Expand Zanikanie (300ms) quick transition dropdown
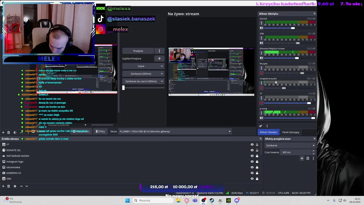364x205 pixels. (x=162, y=74)
